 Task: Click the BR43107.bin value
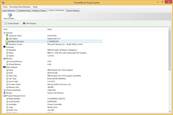(x=52, y=73)
